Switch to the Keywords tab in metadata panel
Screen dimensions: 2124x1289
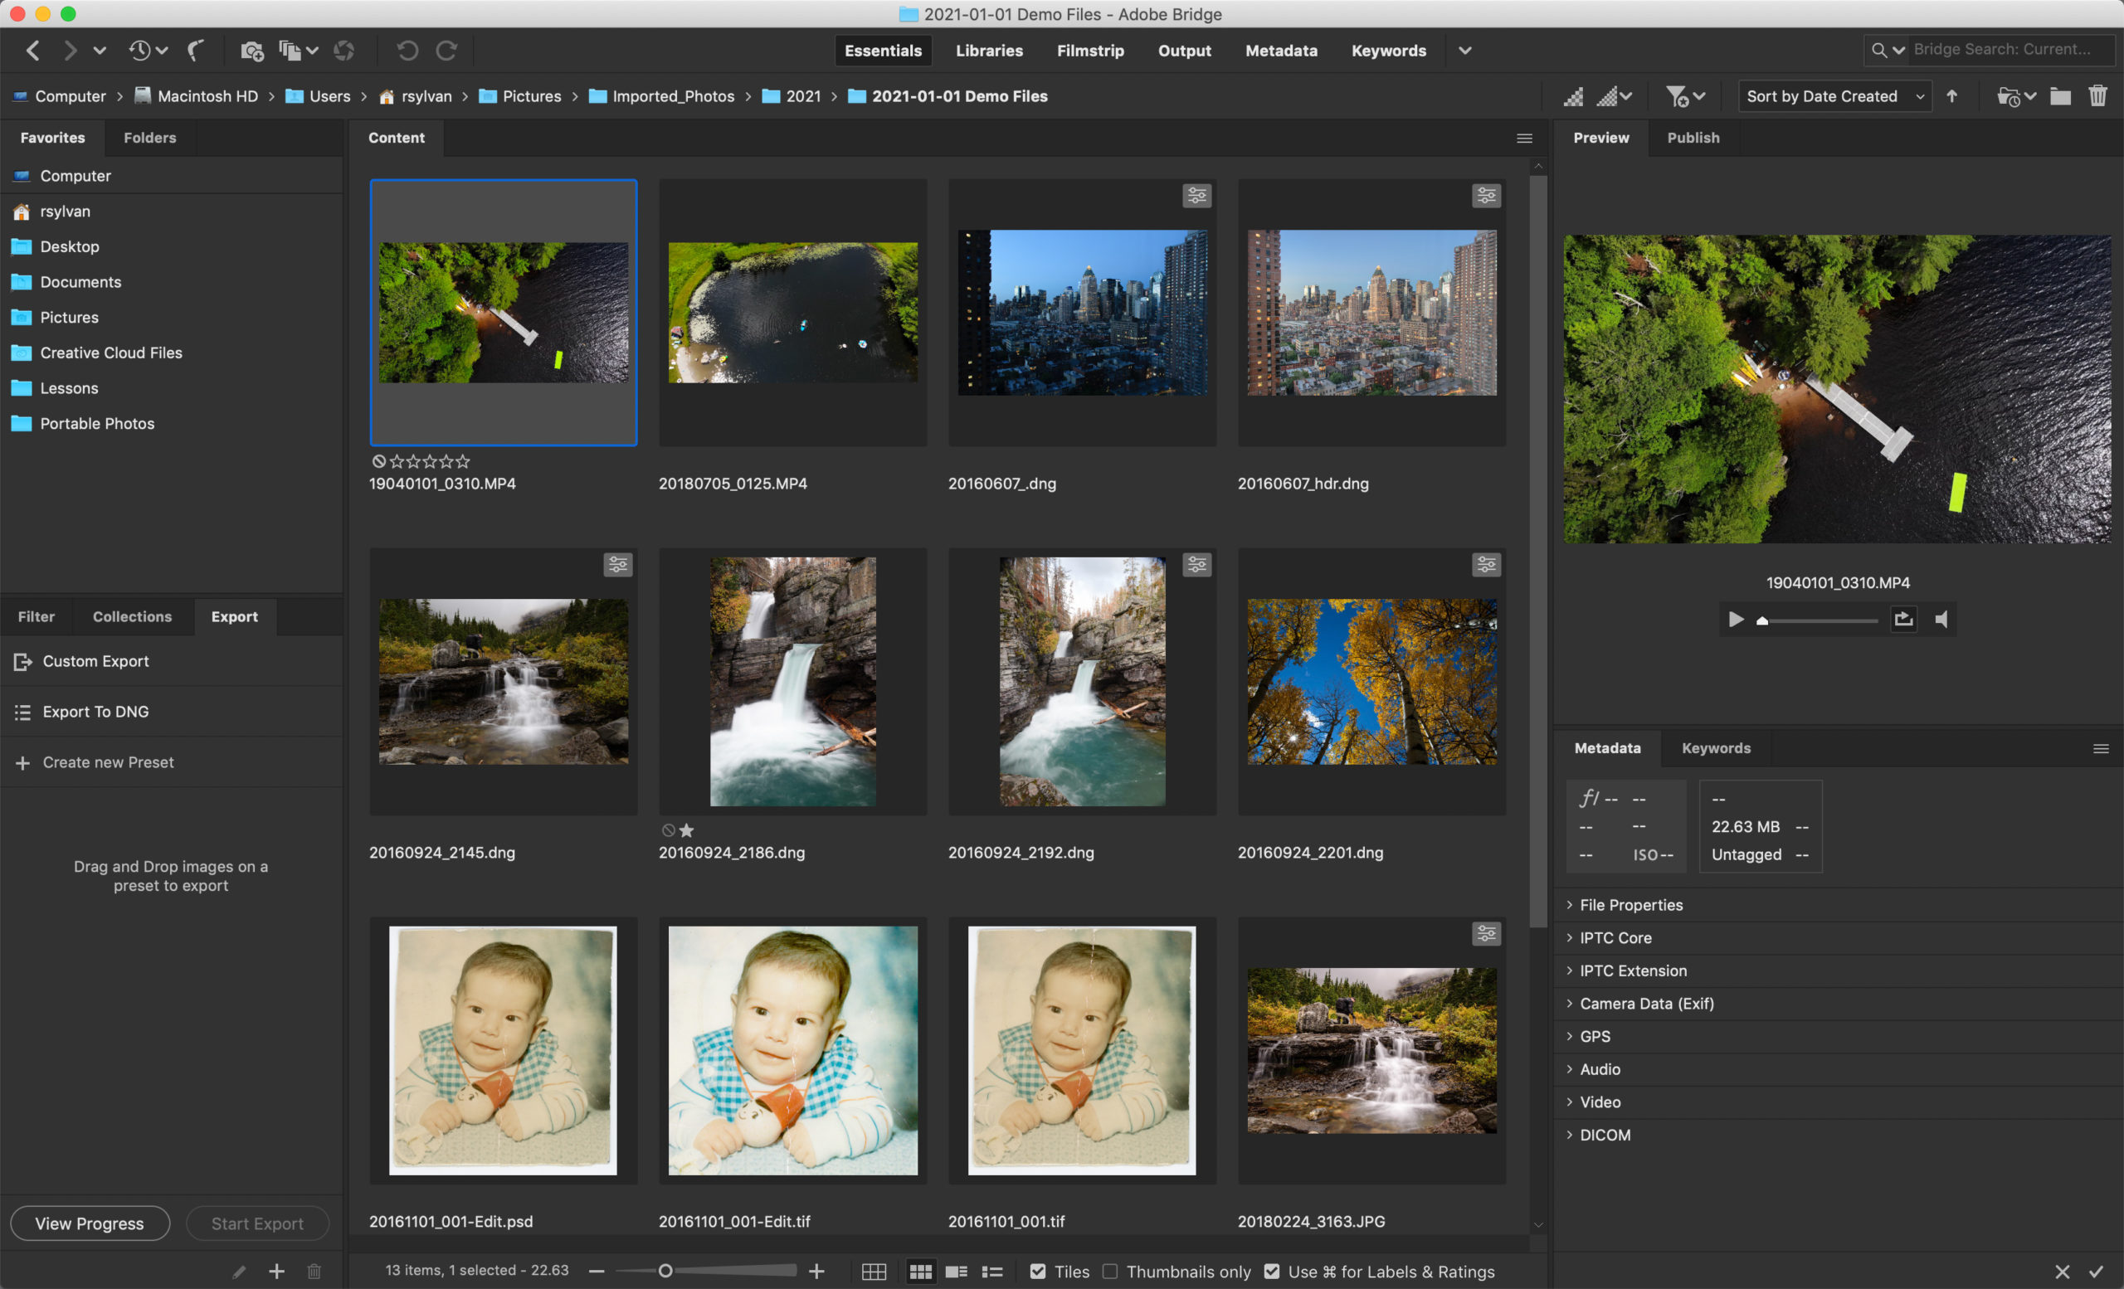click(x=1716, y=747)
